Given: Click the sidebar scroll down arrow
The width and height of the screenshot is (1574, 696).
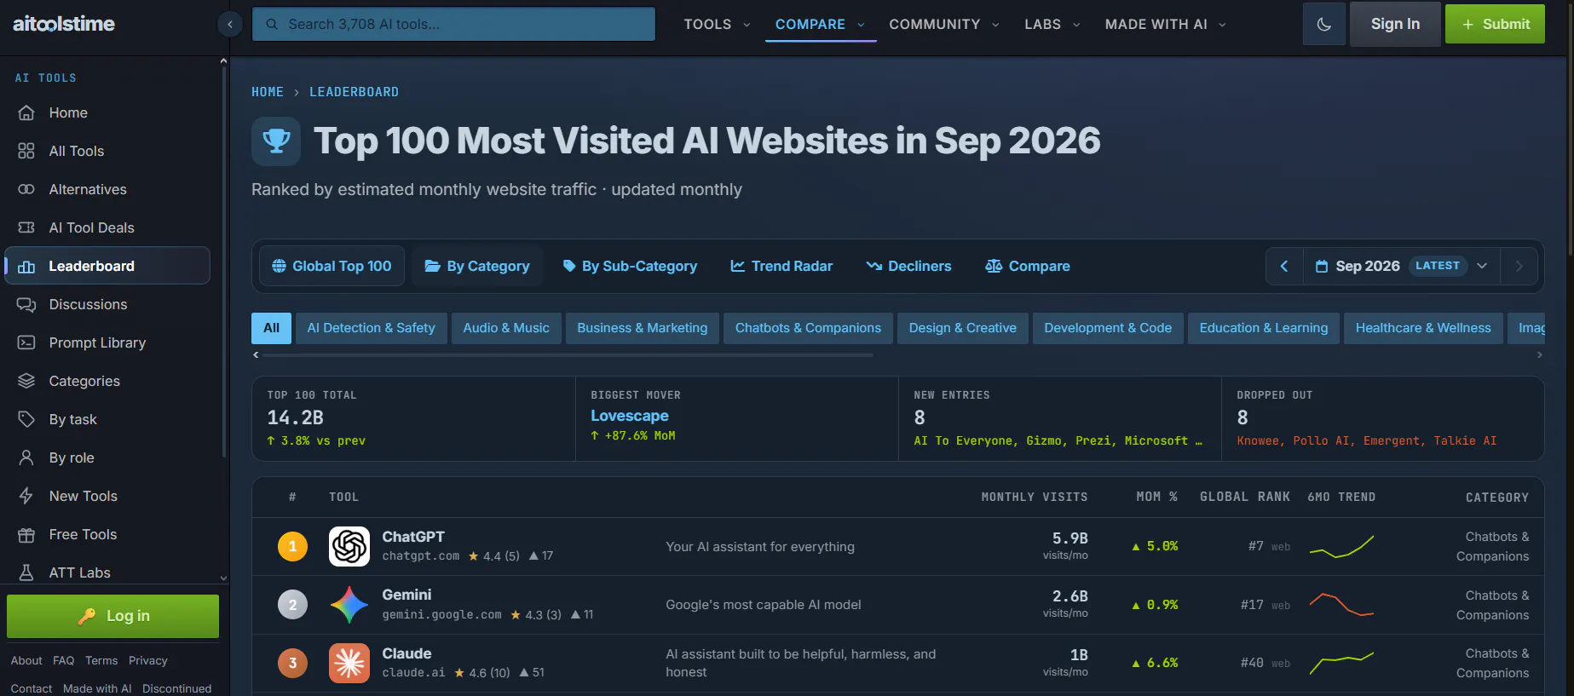Looking at the screenshot, I should tap(223, 578).
